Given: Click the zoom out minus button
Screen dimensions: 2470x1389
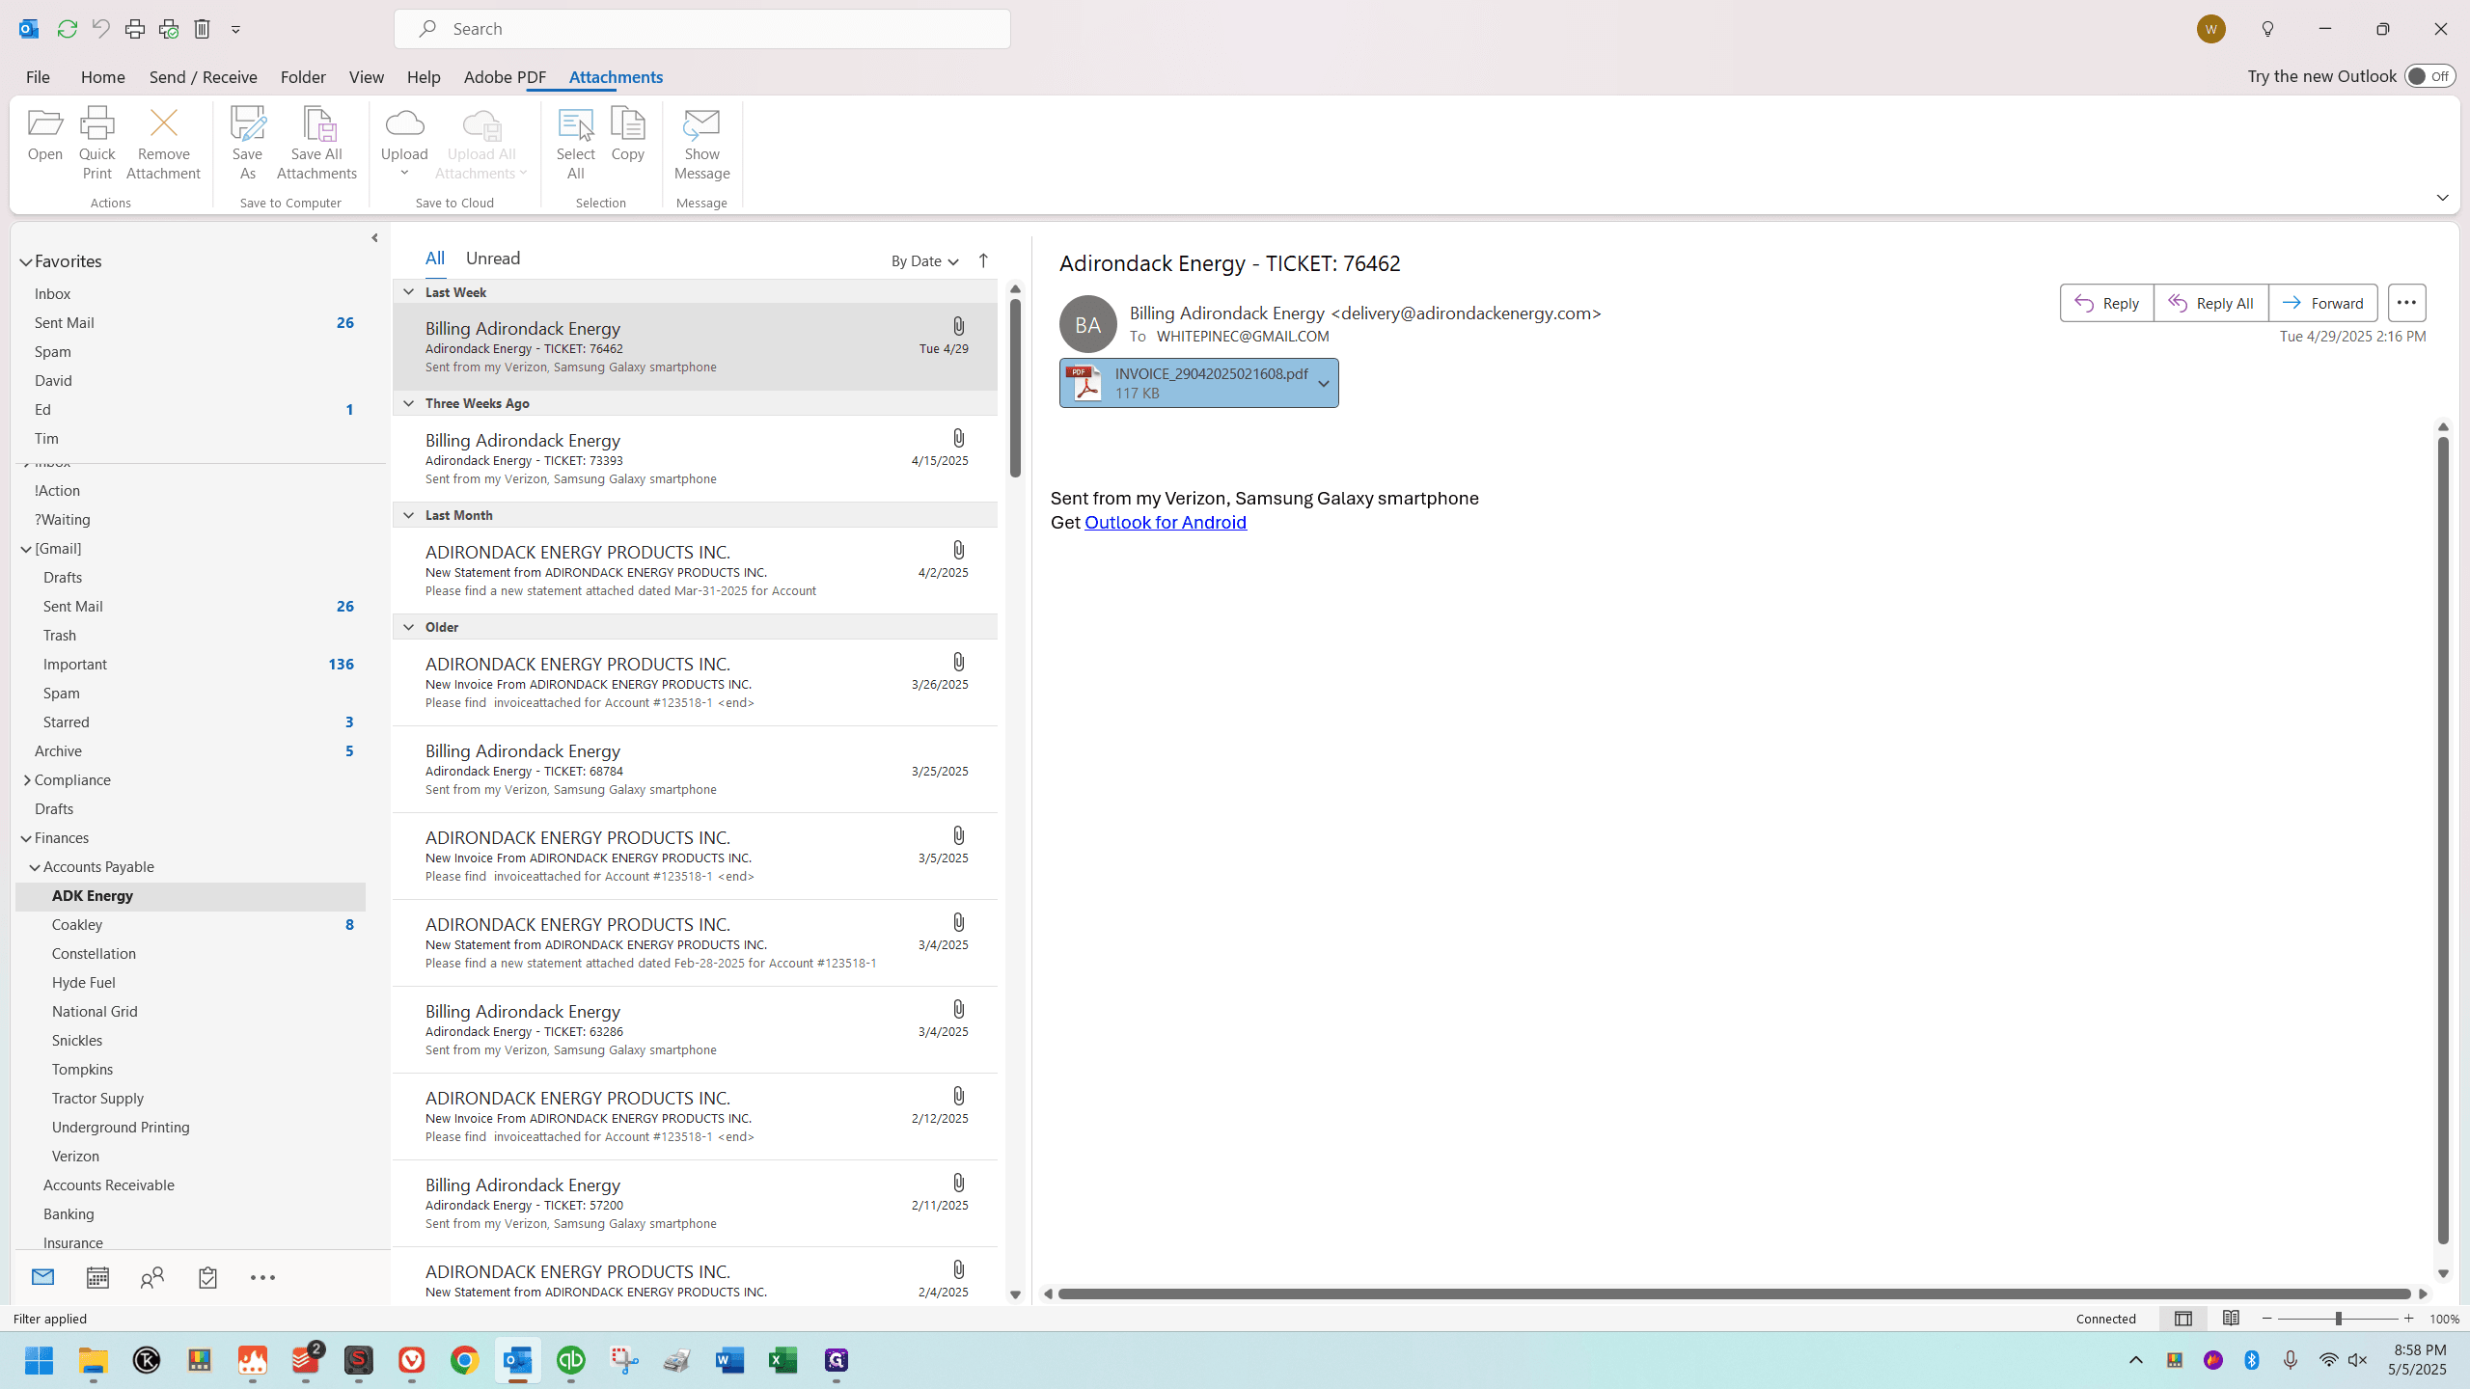Looking at the screenshot, I should pyautogui.click(x=2267, y=1319).
